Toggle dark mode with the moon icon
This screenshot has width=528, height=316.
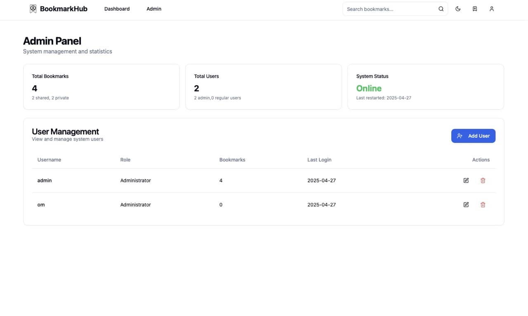pyautogui.click(x=458, y=9)
